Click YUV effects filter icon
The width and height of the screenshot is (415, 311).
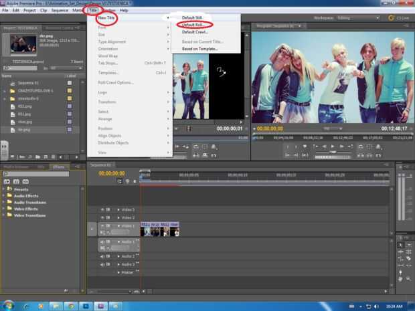pyautogui.click(x=25, y=181)
